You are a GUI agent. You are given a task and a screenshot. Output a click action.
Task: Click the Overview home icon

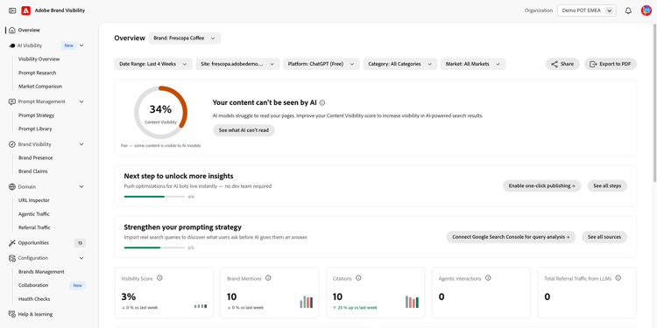[x=12, y=30]
